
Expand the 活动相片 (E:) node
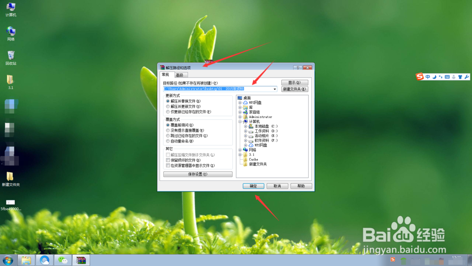click(x=245, y=136)
